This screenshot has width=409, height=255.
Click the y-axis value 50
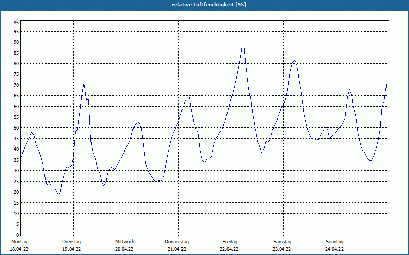pos(16,128)
